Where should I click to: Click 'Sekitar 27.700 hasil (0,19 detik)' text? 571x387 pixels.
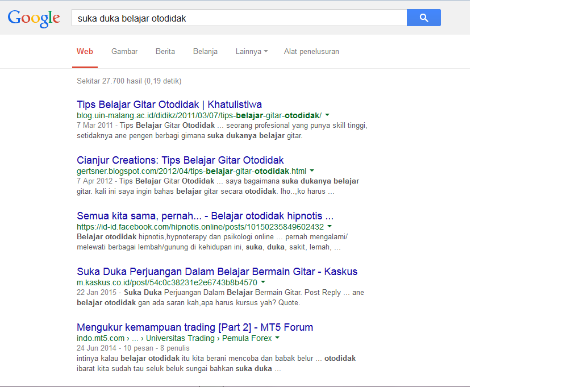(x=130, y=81)
